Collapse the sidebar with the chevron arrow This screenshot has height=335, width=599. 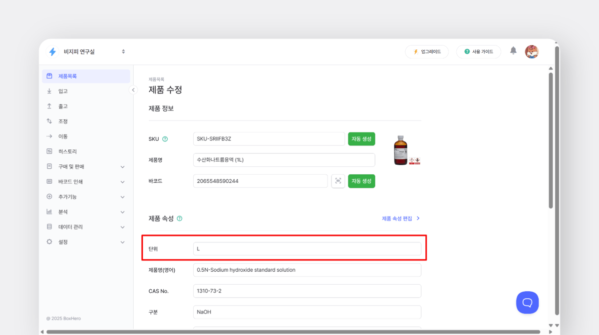point(133,90)
